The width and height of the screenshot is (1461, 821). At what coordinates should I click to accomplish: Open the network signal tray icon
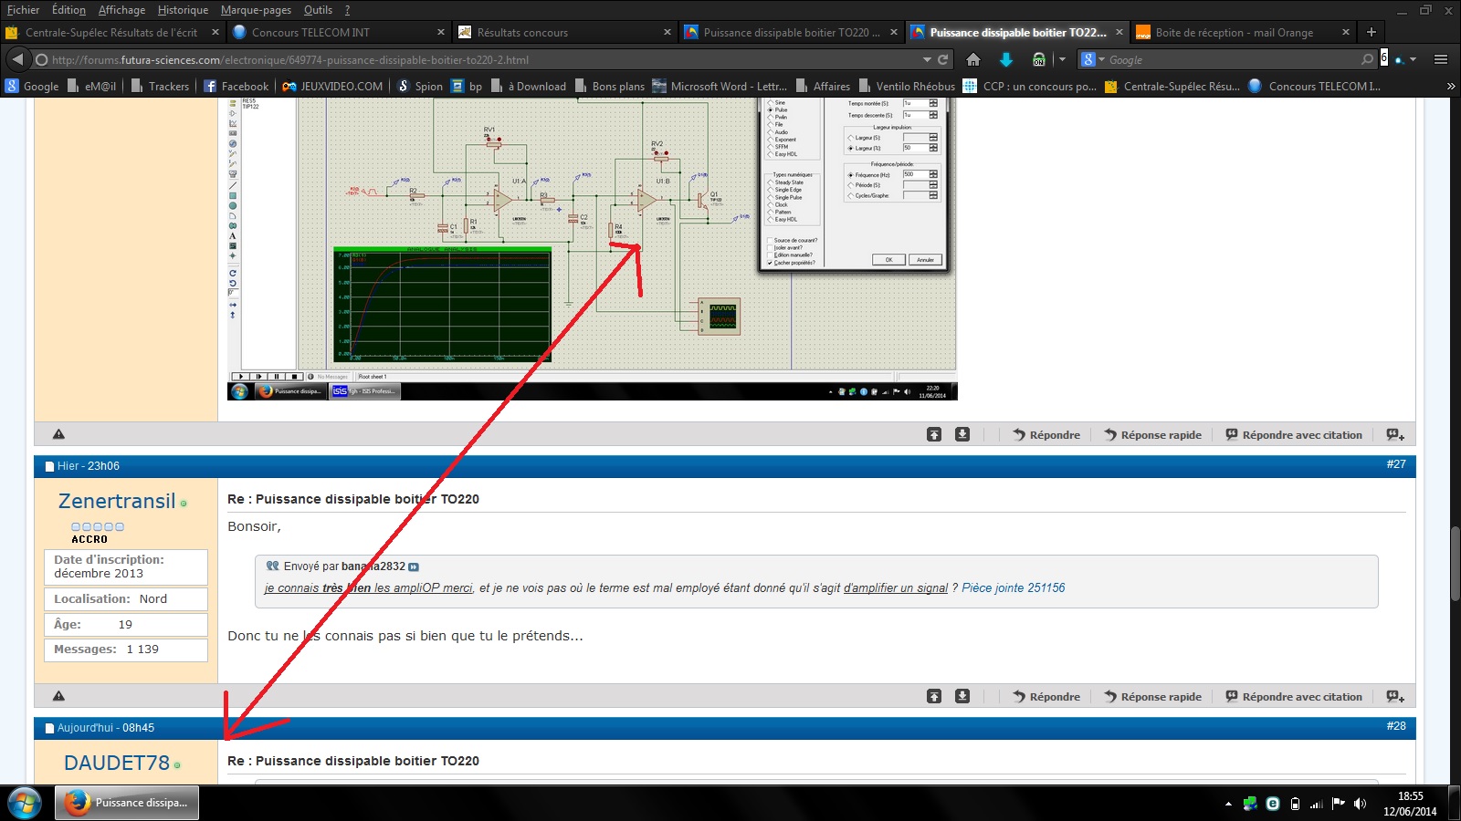pyautogui.click(x=1317, y=804)
